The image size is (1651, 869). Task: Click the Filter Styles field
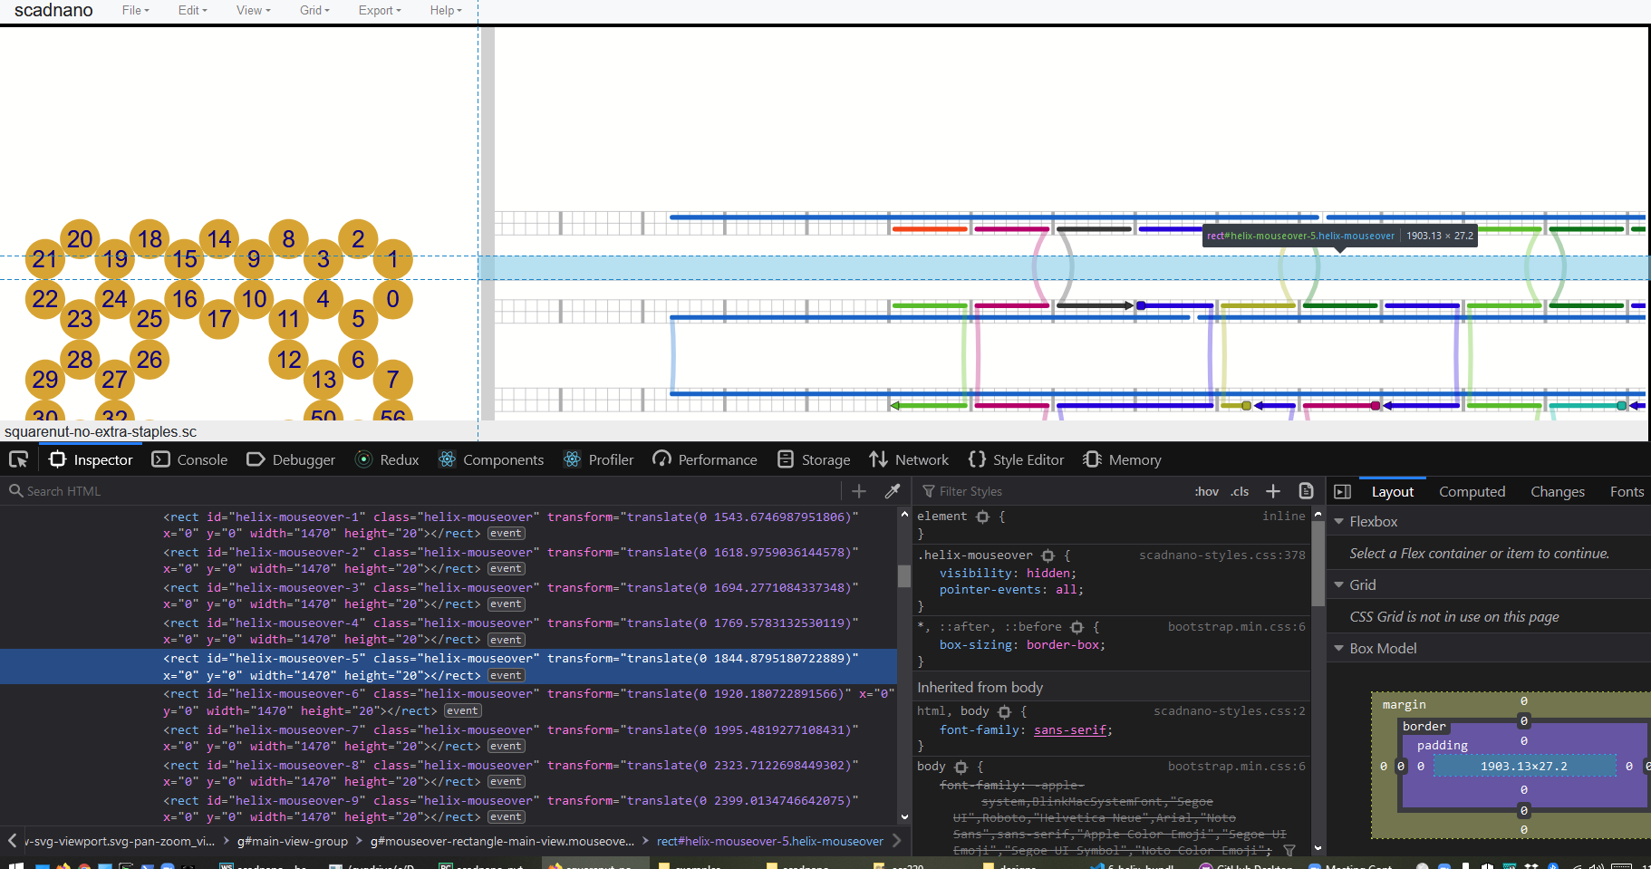pos(1051,491)
